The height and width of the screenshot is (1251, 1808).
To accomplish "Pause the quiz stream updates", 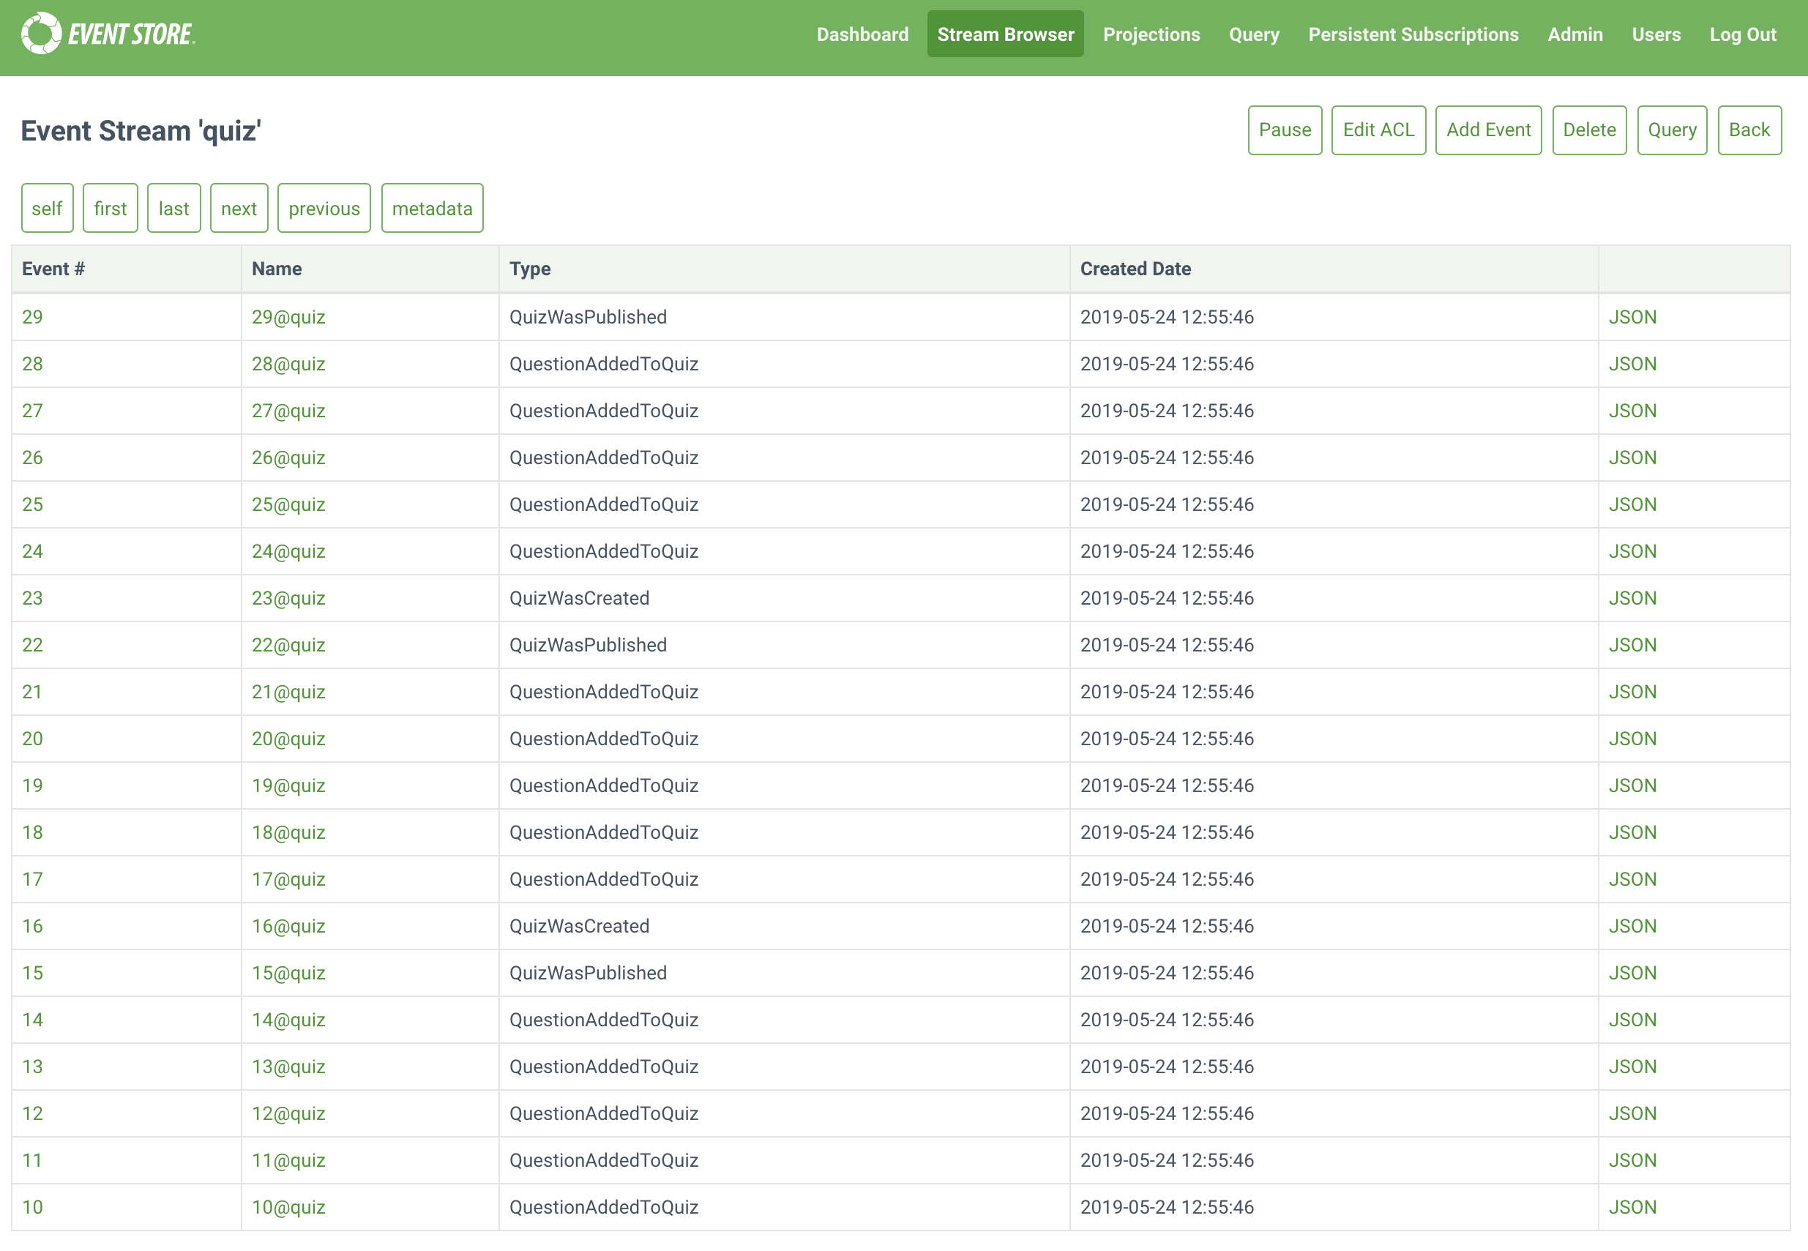I will click(1284, 130).
